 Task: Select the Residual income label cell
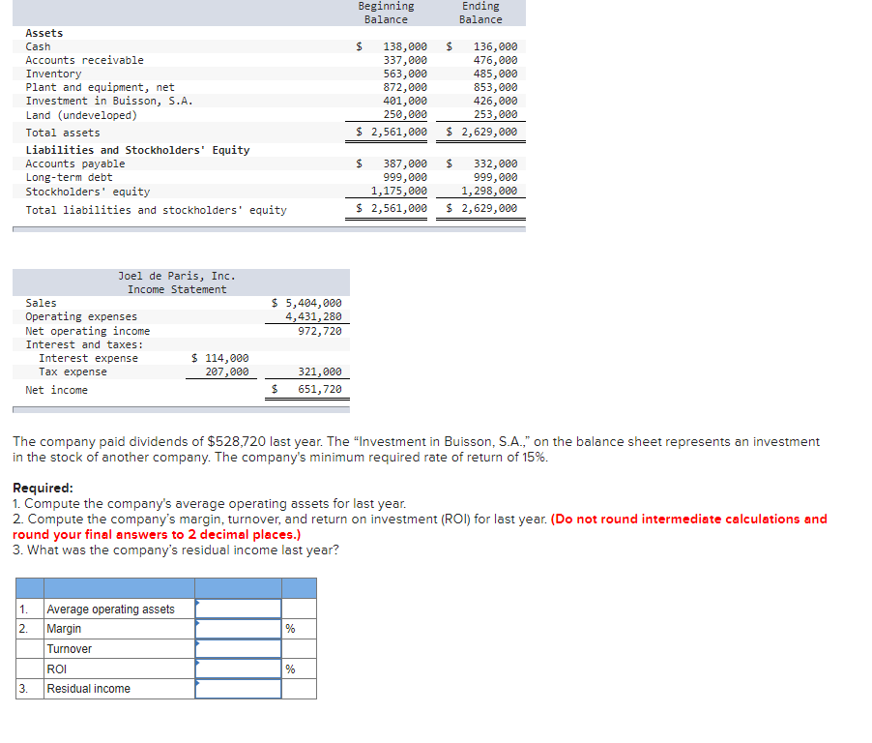(x=119, y=689)
